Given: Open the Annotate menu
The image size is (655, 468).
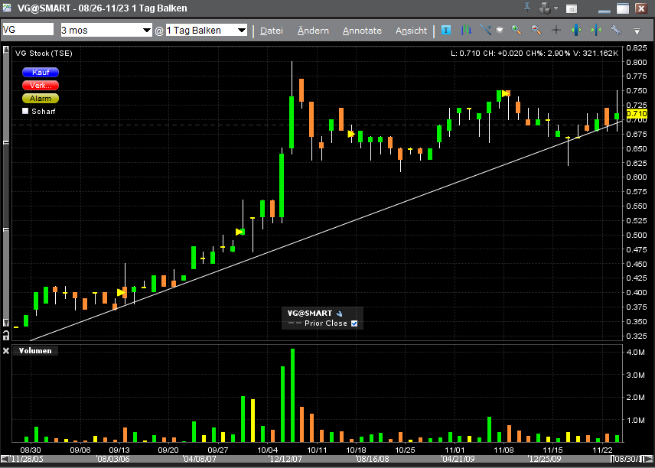Looking at the screenshot, I should pos(362,31).
